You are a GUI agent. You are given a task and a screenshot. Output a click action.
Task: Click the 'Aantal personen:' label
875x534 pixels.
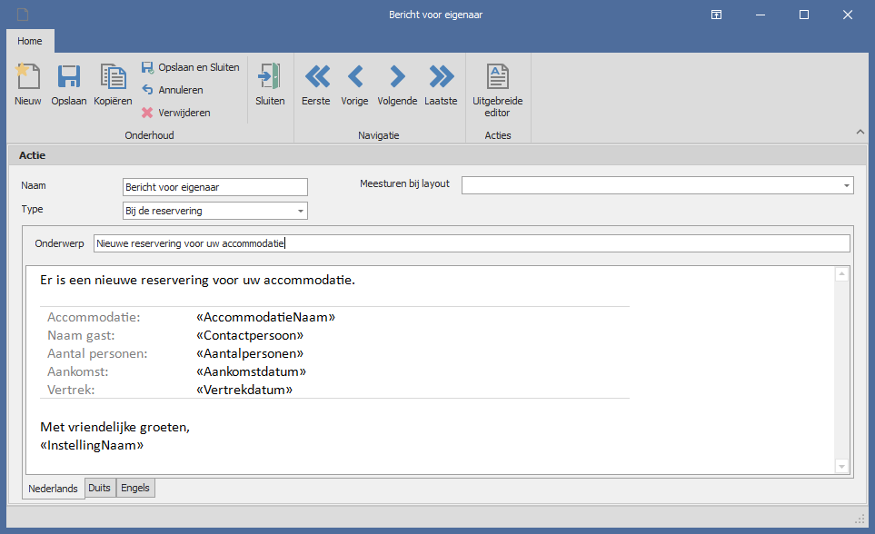click(x=97, y=353)
